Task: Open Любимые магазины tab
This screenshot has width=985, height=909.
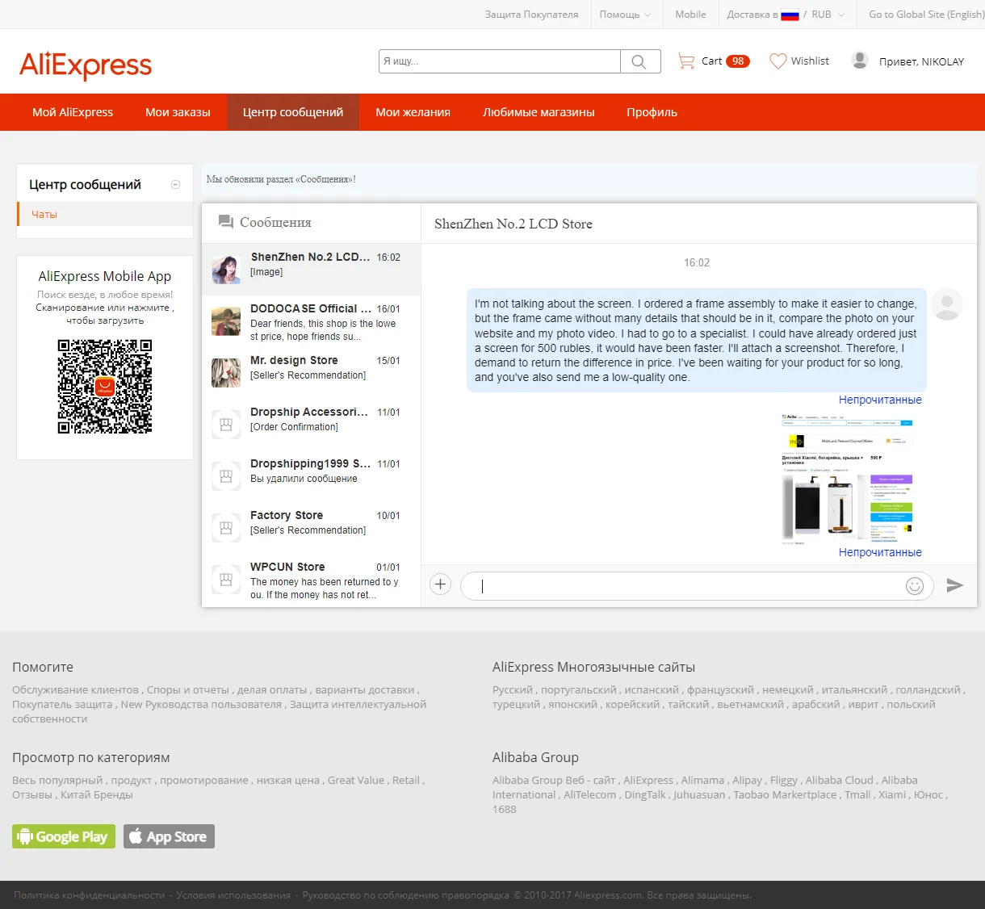Action: coord(539,112)
